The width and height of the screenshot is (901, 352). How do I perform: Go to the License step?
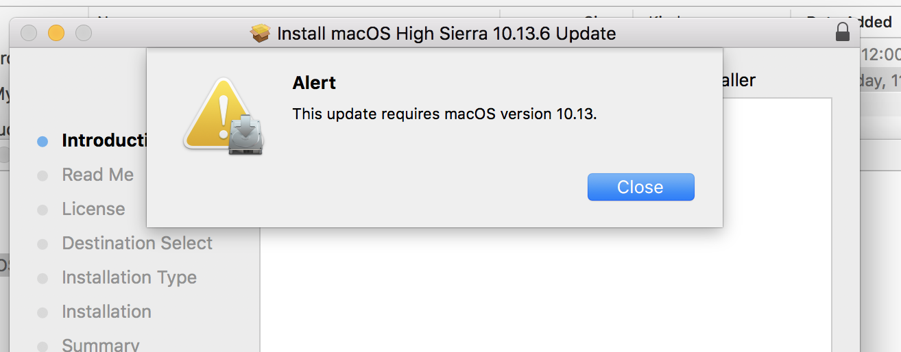pyautogui.click(x=93, y=209)
